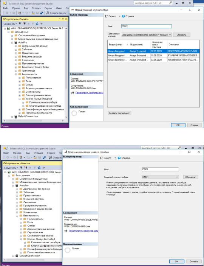Select the Сертификаты folder behind the CMK1 dialog

(x=33, y=92)
